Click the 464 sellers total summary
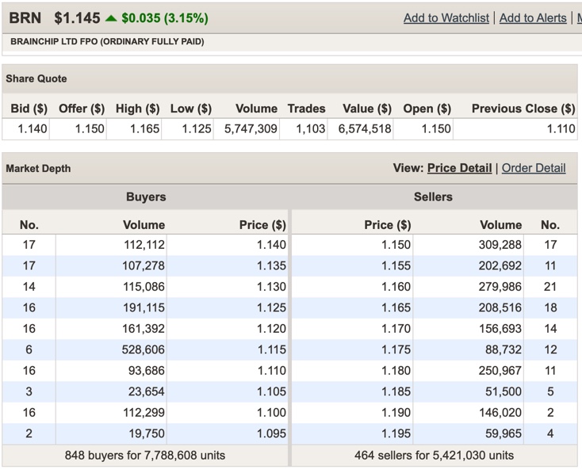Viewport: 582px width, 473px height. 435,455
